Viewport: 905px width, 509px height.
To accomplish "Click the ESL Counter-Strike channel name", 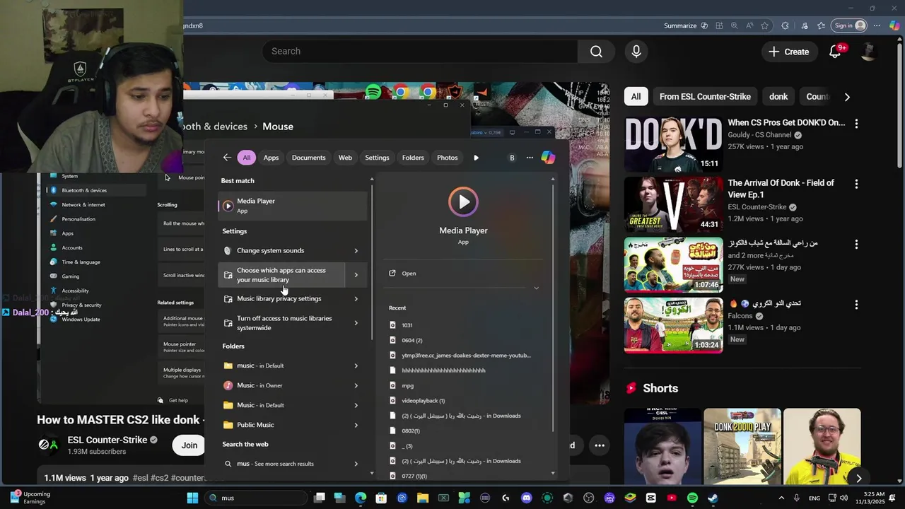I will (x=107, y=440).
